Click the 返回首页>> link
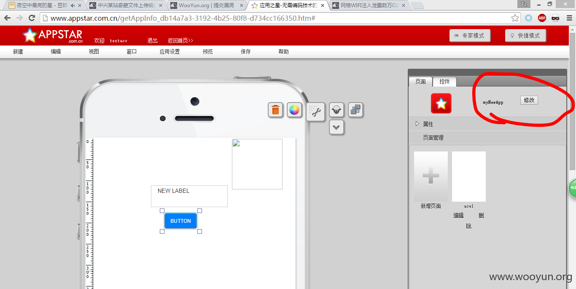 tap(180, 41)
